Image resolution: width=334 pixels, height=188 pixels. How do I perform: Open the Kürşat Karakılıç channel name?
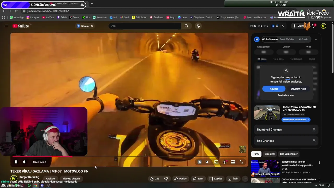[x=29, y=177]
